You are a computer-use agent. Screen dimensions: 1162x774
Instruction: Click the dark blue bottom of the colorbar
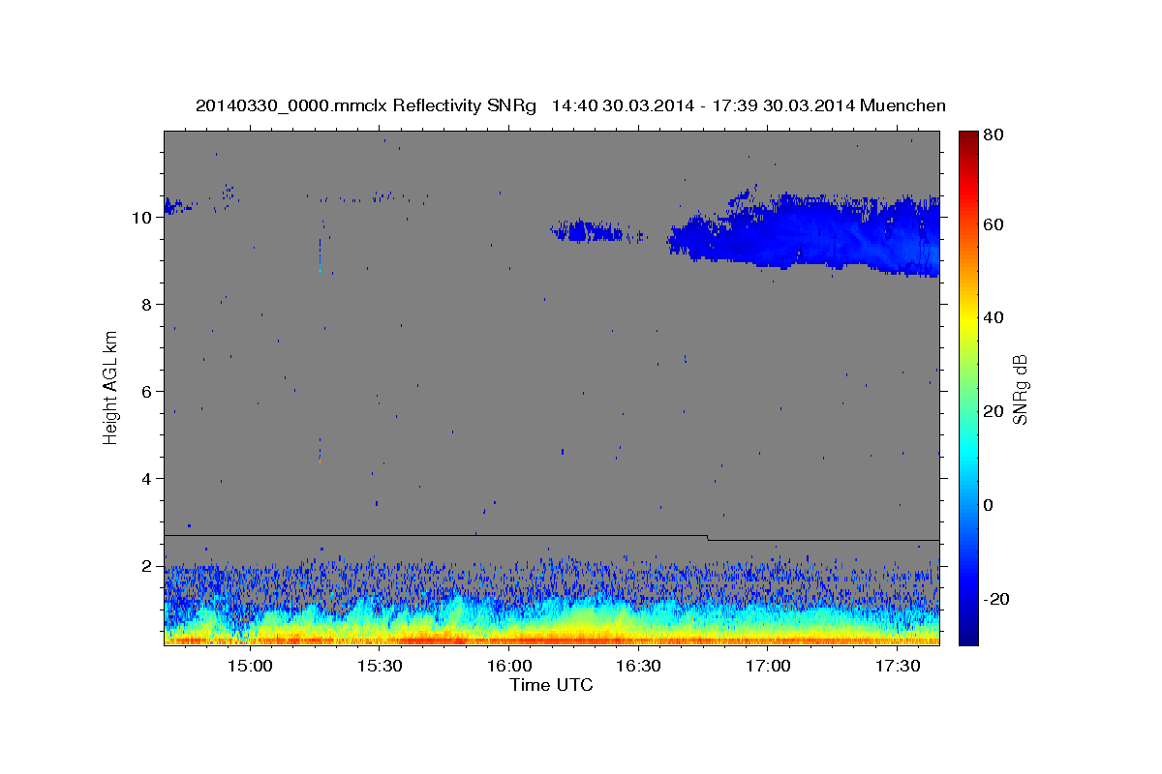click(x=967, y=637)
